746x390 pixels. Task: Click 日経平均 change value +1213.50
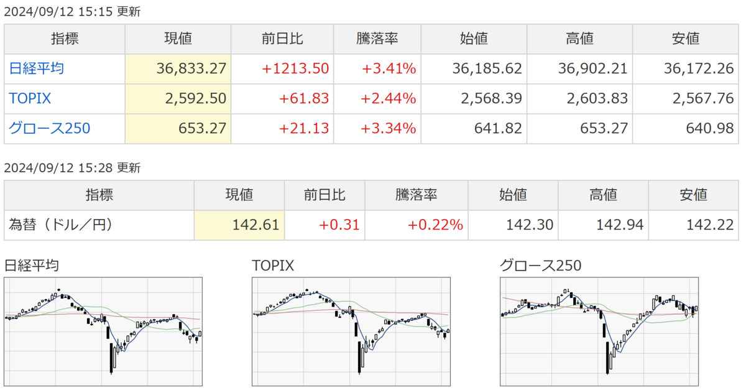pyautogui.click(x=295, y=68)
